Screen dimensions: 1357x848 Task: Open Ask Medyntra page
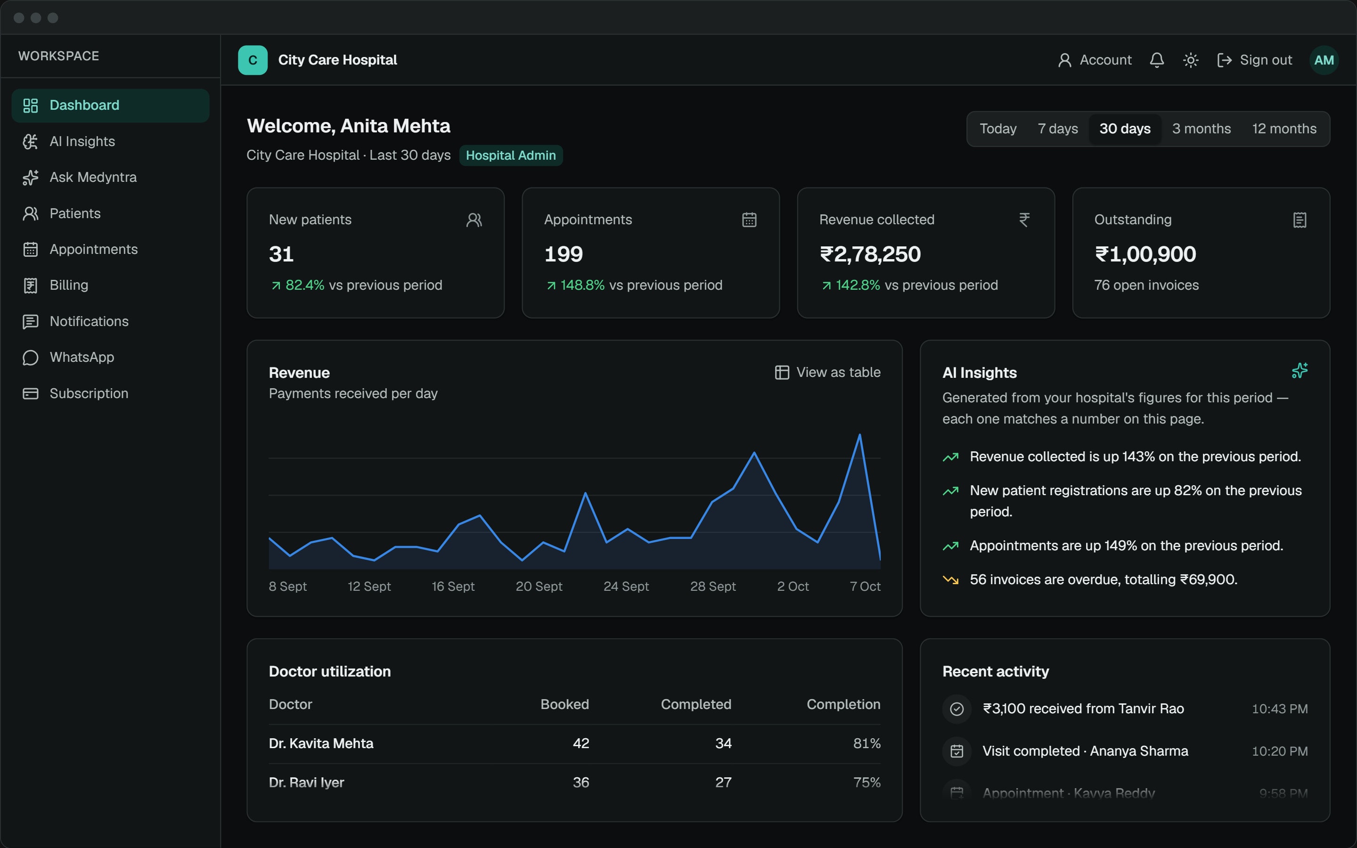tap(110, 177)
